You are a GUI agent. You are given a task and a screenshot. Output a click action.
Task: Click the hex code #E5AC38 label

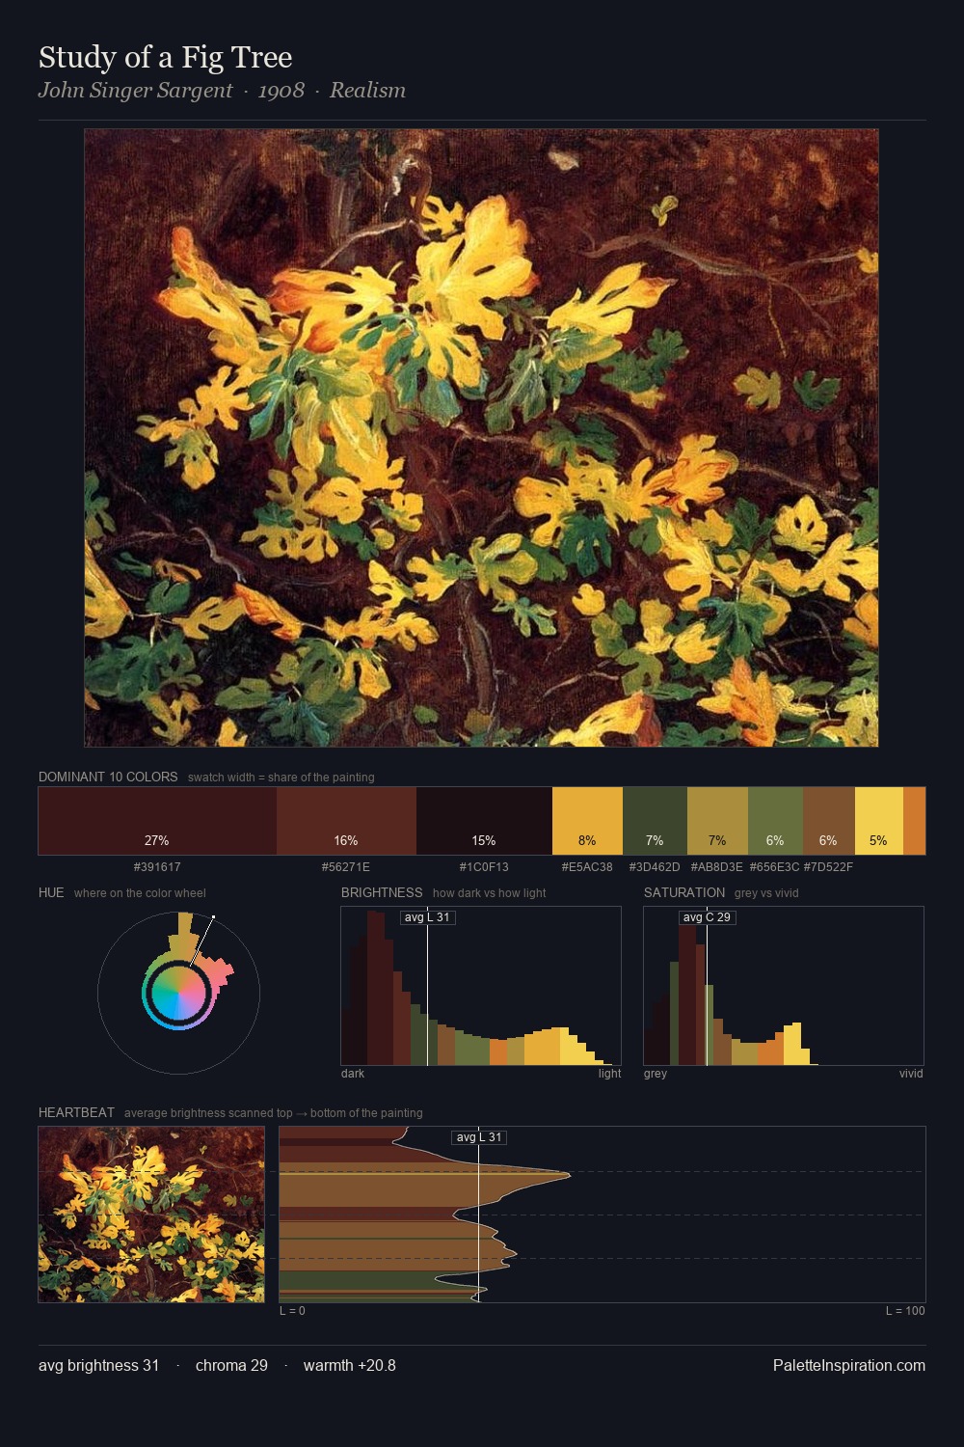[587, 866]
